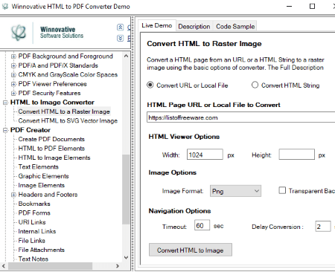Maximize the converter demo window
Screen dimensions: 335x272
tap(313, 6)
